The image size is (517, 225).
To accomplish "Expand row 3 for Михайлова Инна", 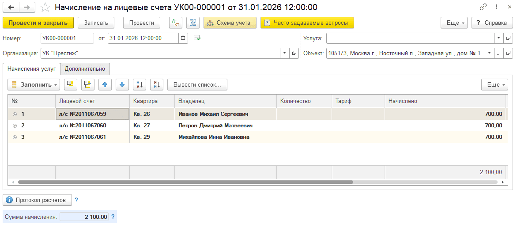I will [15, 137].
